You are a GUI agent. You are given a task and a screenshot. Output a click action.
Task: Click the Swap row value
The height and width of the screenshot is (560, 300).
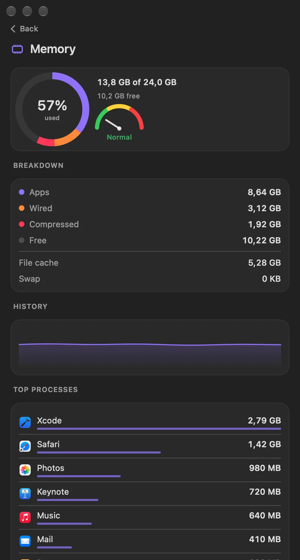[x=271, y=279]
